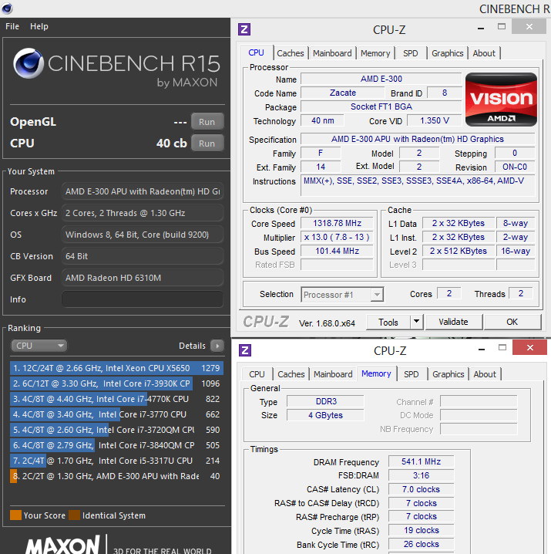
Task: Select ranking entry Intel Core i7-4770K
Action: [116, 399]
